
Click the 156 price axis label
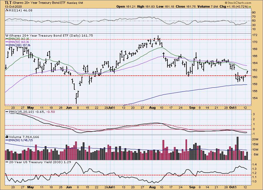255,91
